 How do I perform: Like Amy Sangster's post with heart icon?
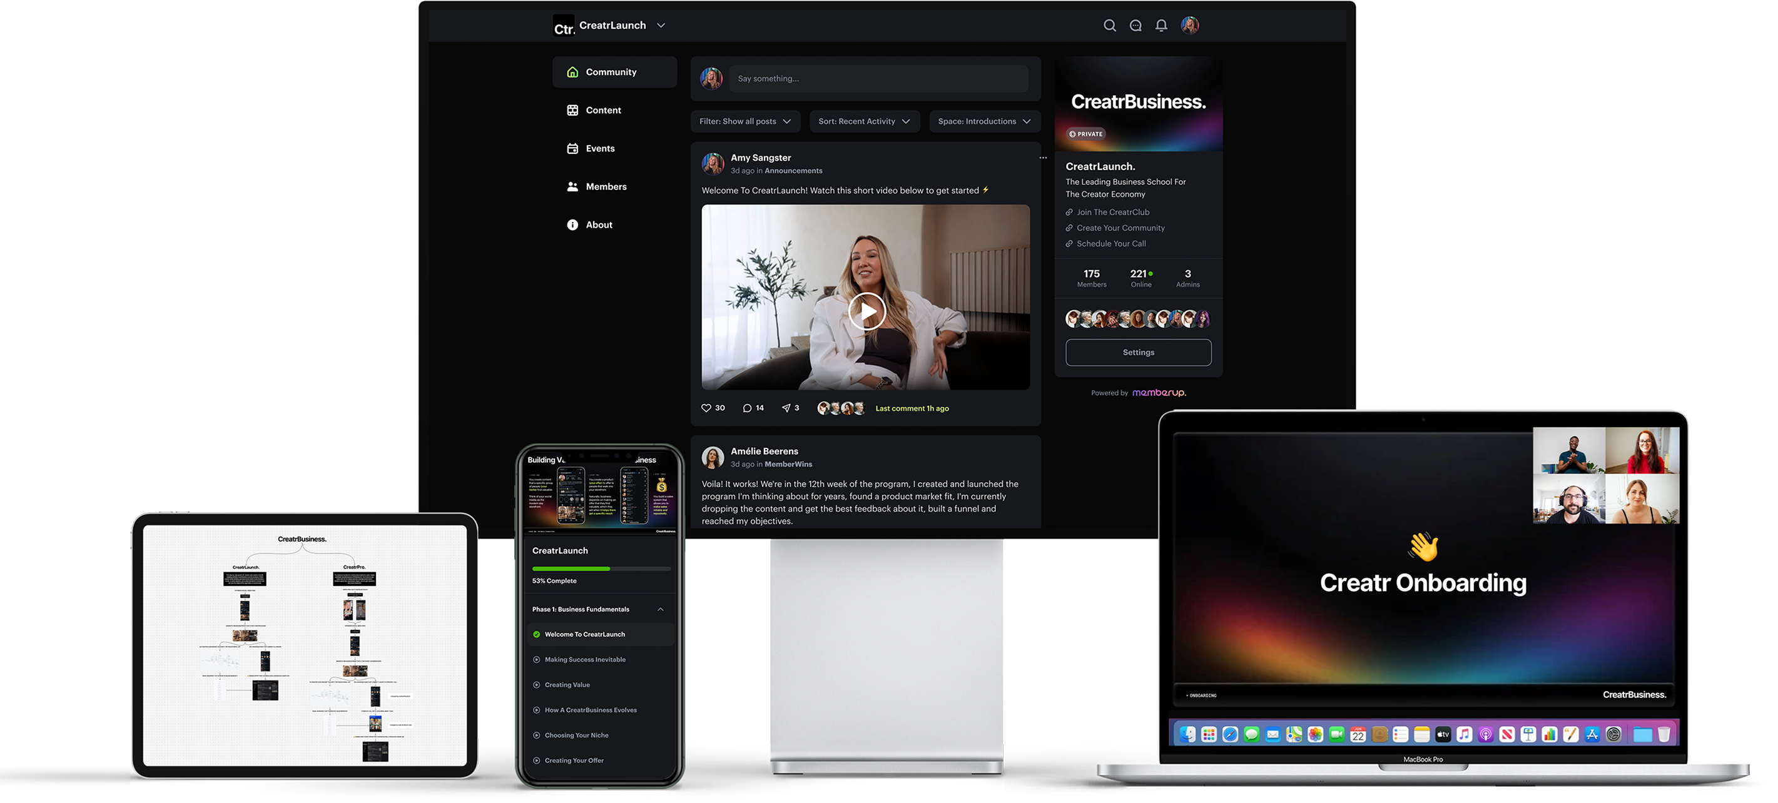[706, 408]
